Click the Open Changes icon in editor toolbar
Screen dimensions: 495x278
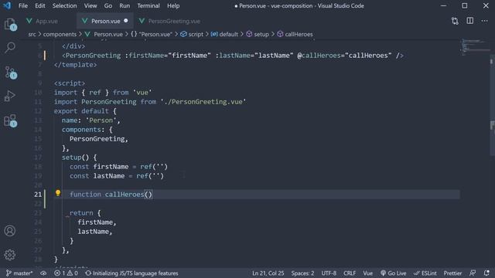pos(455,21)
